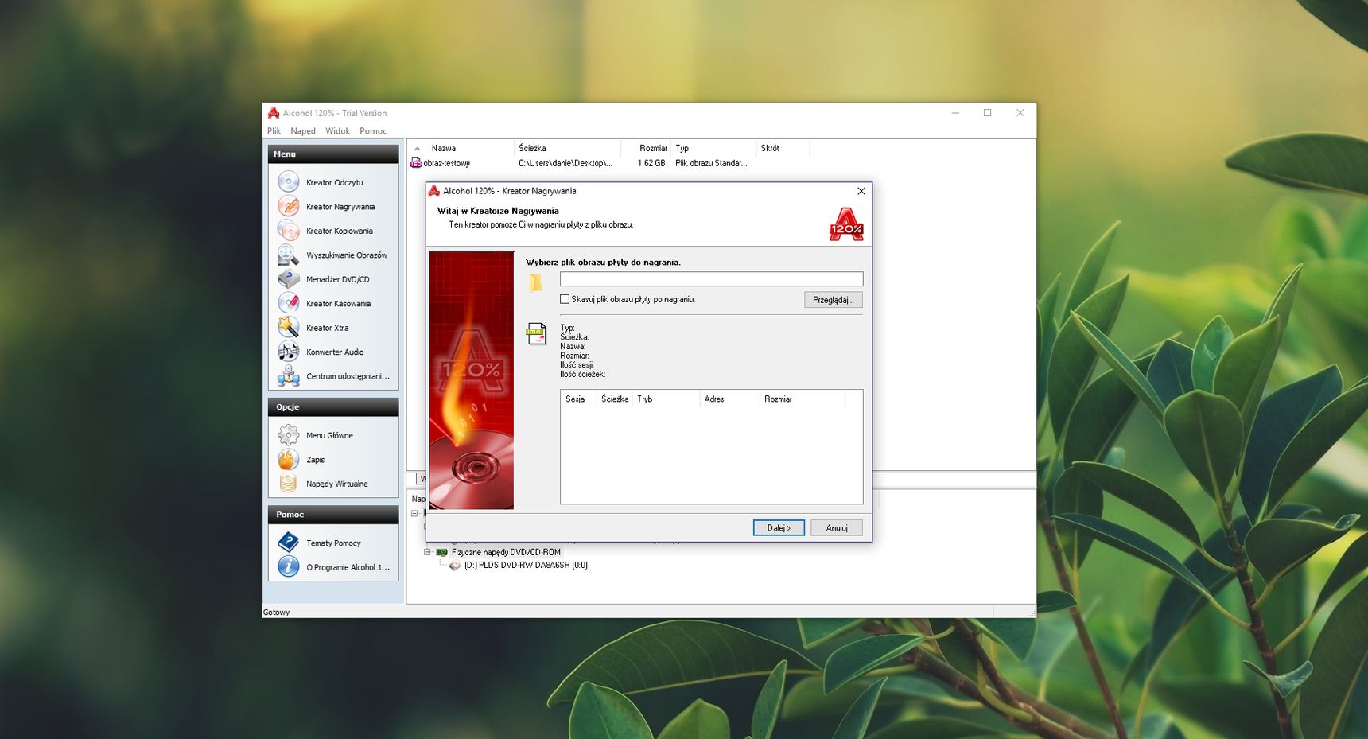The height and width of the screenshot is (739, 1368).
Task: Click the image file document icon in wizard
Action: point(536,333)
